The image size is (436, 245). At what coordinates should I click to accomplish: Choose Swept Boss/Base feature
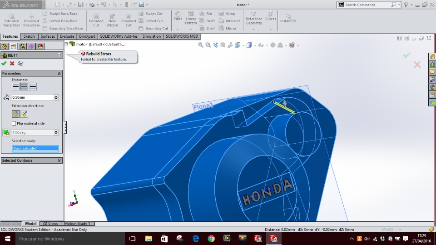[x=60, y=14]
